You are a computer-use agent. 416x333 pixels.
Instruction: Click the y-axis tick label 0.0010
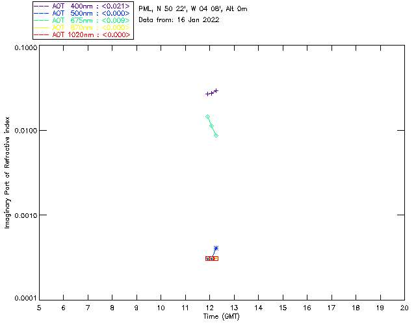(x=26, y=215)
